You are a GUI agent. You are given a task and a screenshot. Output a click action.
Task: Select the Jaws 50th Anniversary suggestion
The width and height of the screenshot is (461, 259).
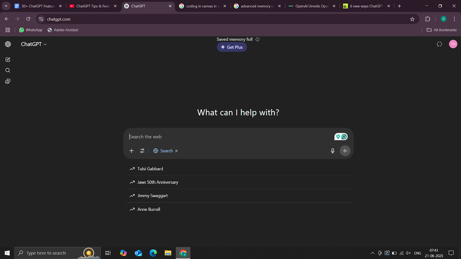click(238, 182)
